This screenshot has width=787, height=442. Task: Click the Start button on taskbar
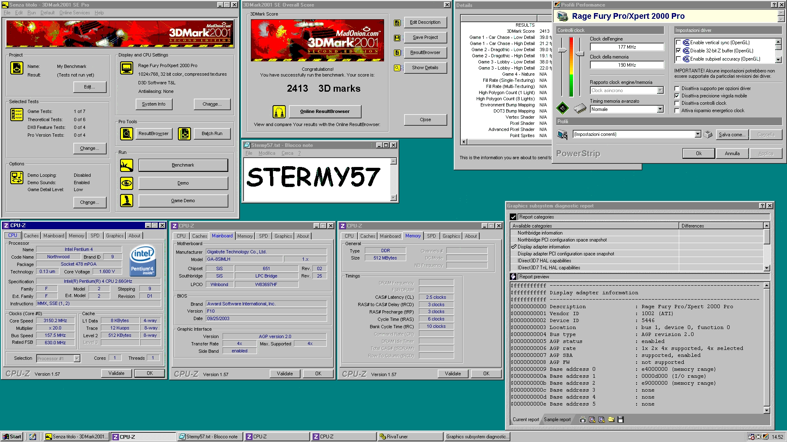(12, 437)
